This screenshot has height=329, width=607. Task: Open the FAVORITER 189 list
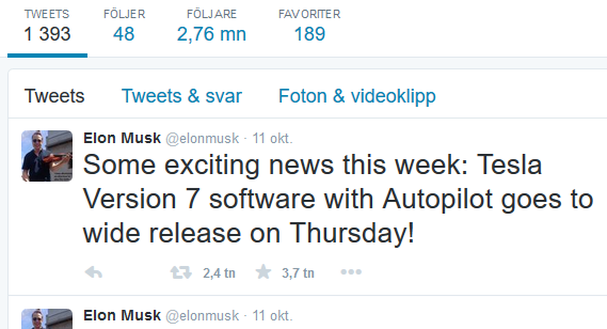click(x=309, y=26)
